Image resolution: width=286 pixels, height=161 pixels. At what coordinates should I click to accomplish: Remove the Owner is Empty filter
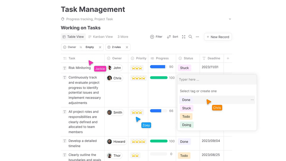click(x=100, y=47)
